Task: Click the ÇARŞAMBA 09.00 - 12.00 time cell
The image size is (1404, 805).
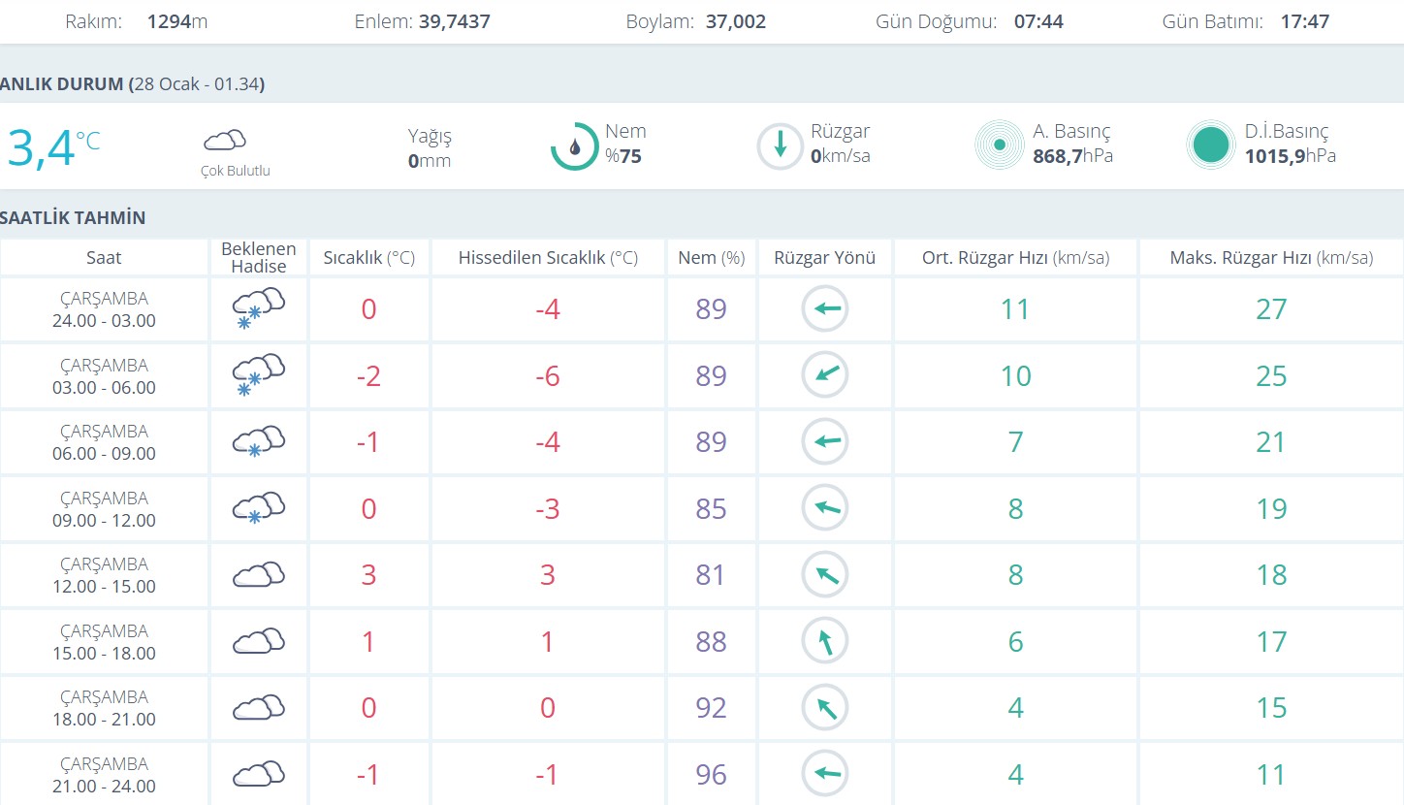Action: [x=105, y=509]
